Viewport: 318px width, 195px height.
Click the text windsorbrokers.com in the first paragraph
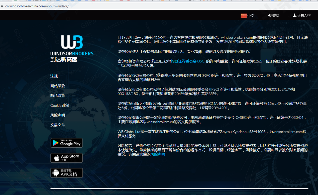coord(237,37)
